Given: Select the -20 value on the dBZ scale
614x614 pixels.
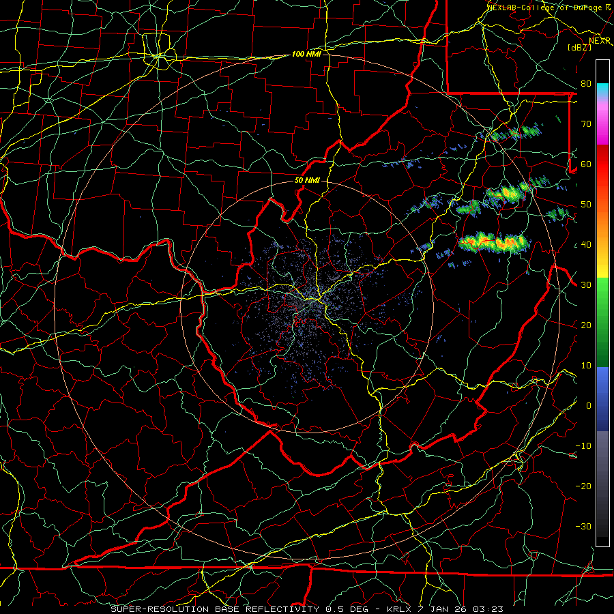Looking at the screenshot, I should 583,486.
